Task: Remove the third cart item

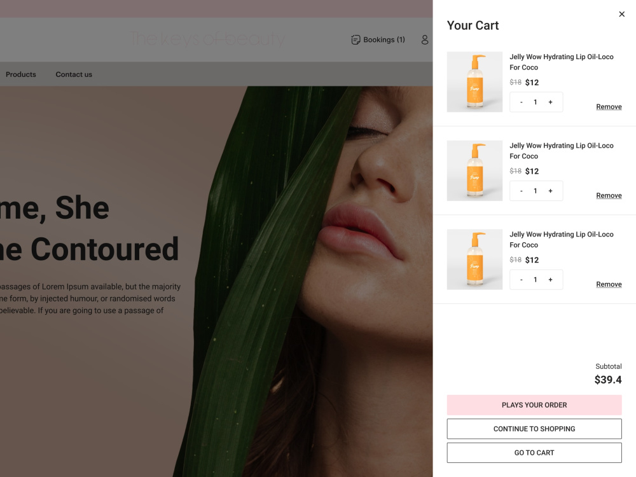Action: coord(609,284)
